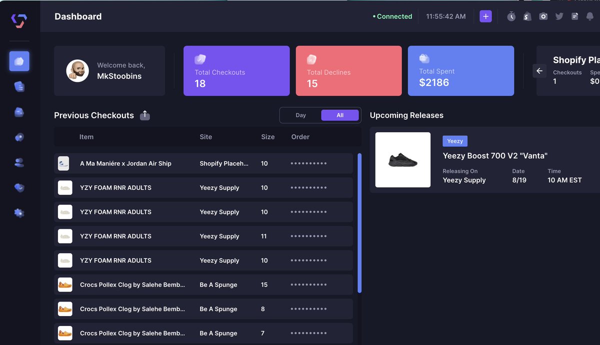Click the back arrow on Shopify card

[x=539, y=71]
